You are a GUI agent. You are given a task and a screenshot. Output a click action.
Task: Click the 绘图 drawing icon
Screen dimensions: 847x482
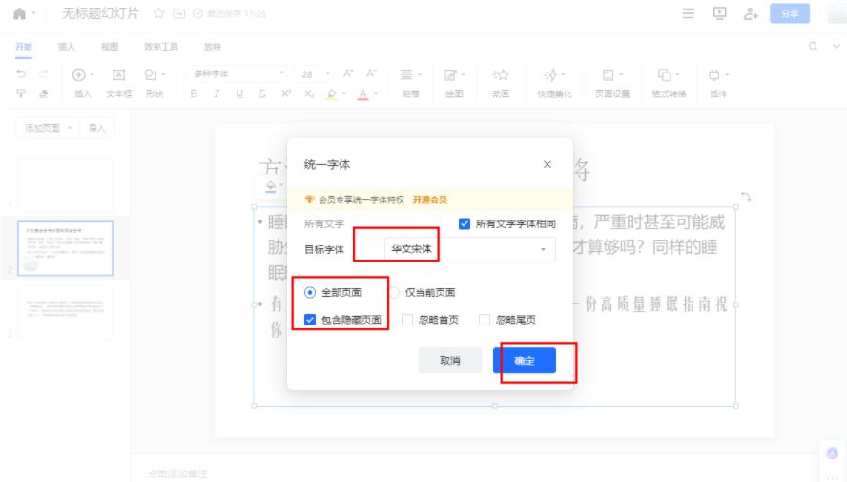coord(450,75)
